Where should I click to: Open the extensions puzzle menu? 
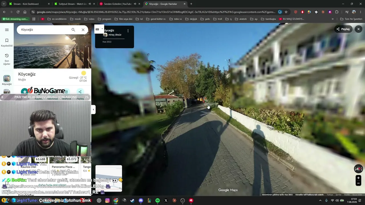click(x=337, y=12)
